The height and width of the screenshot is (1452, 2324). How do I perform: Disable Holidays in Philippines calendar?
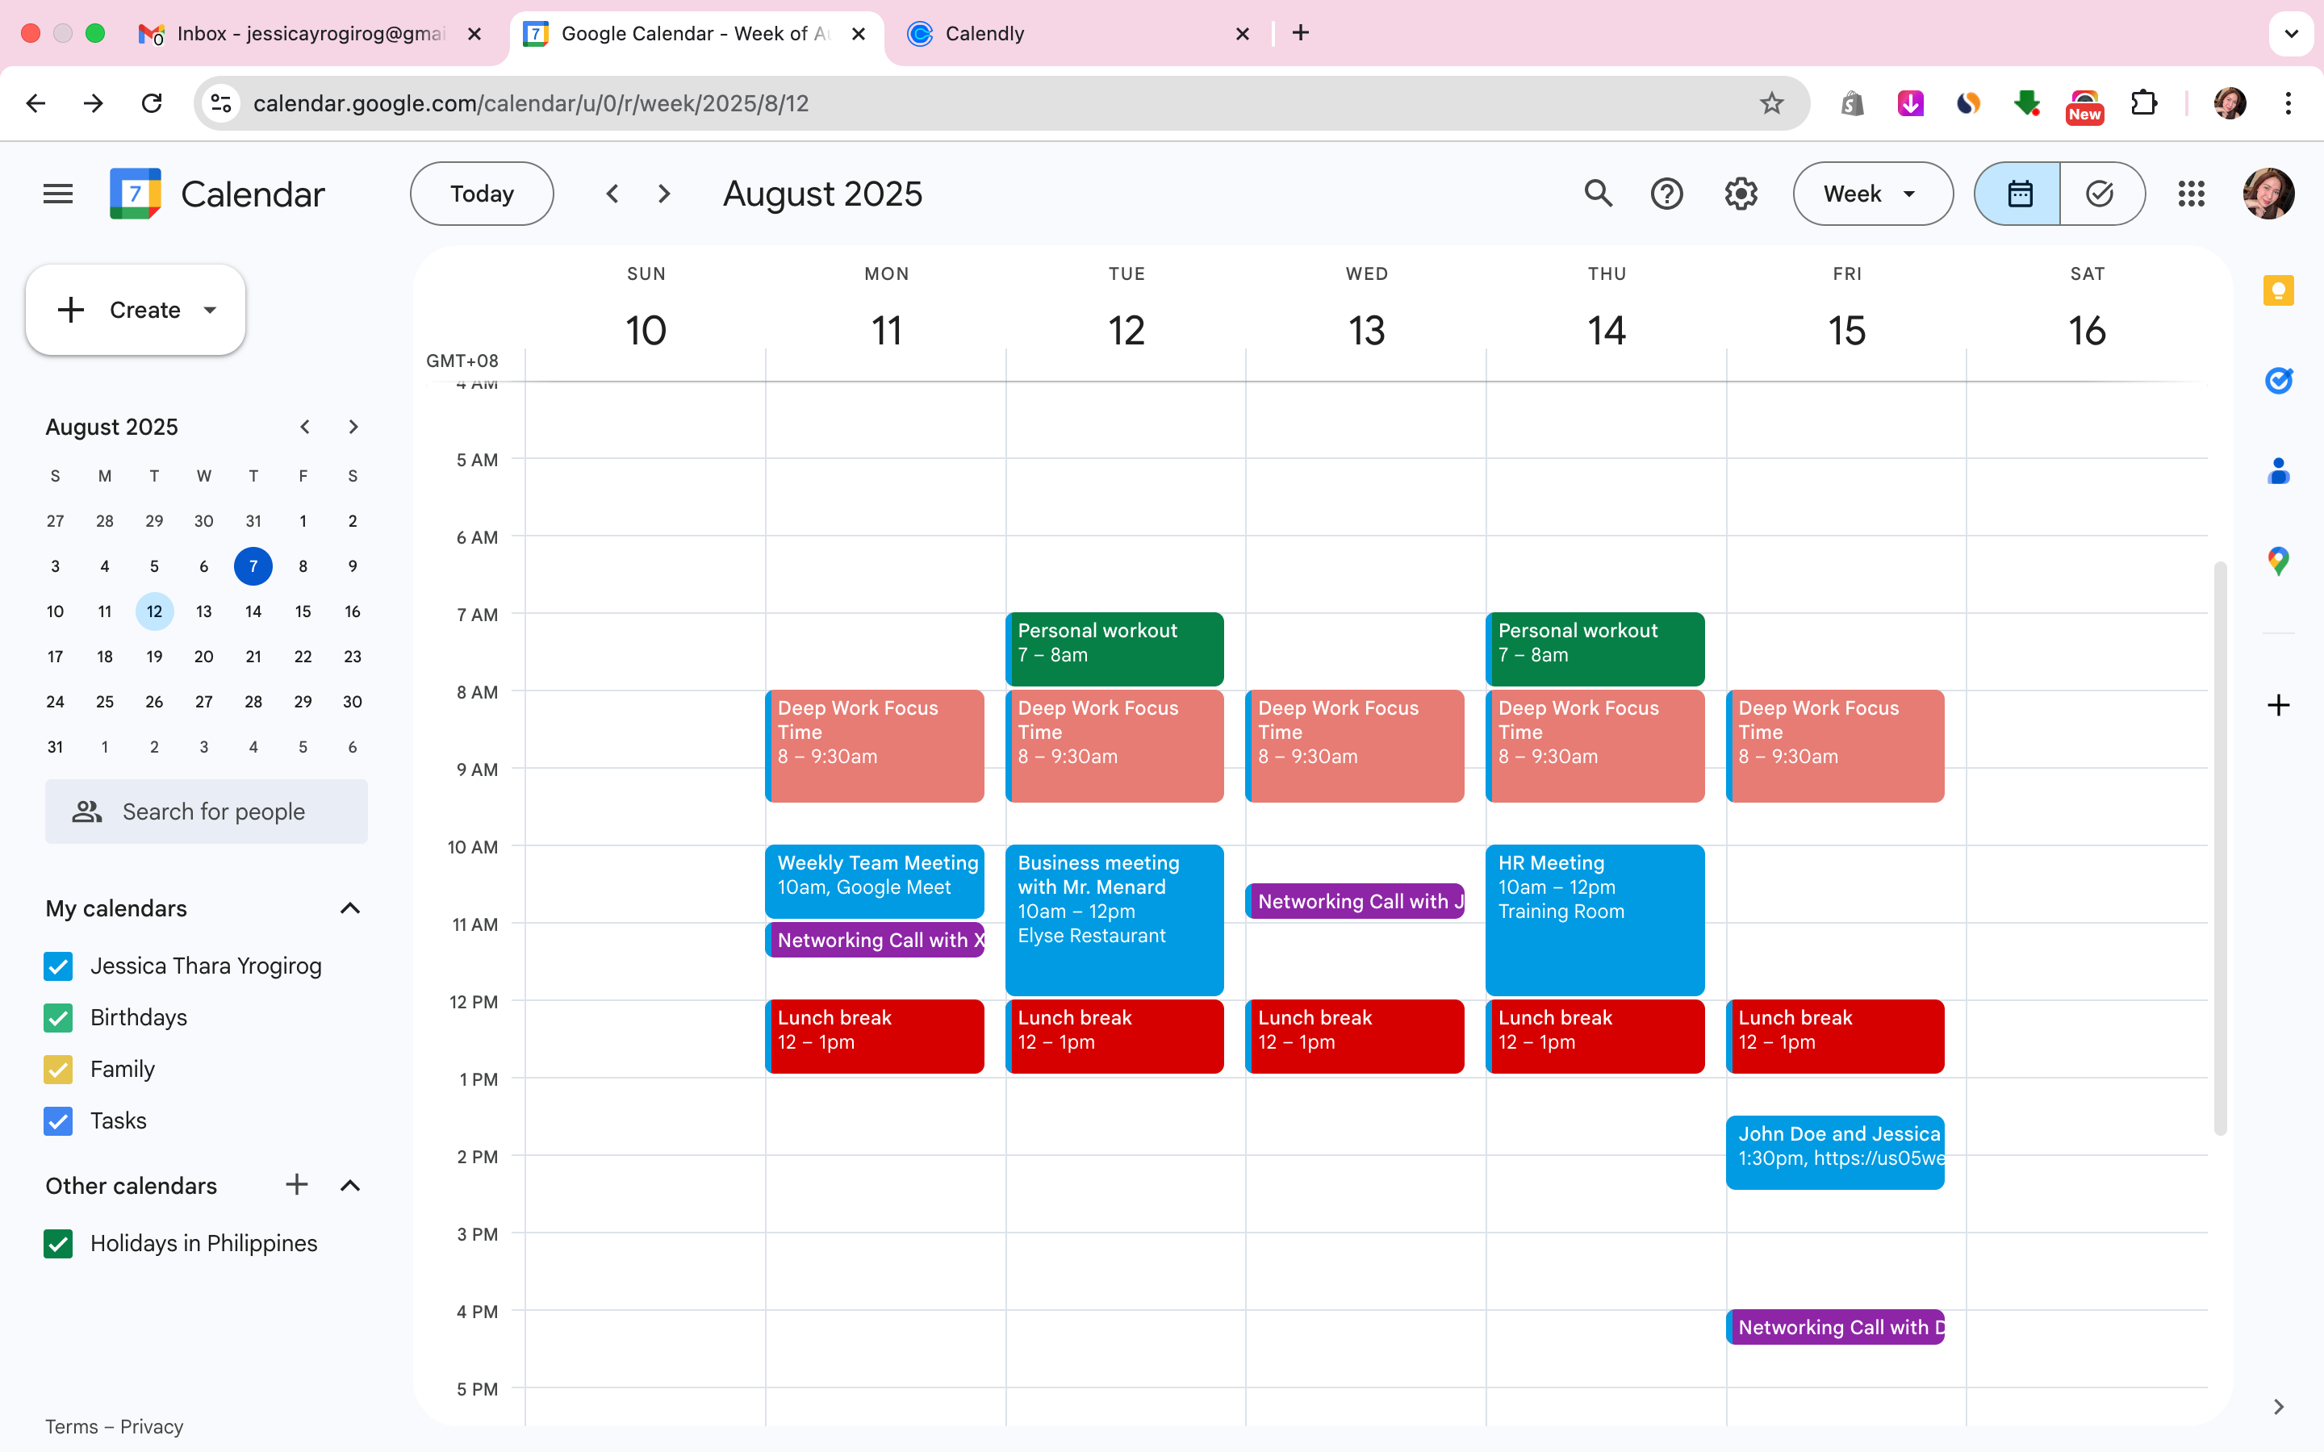(59, 1244)
